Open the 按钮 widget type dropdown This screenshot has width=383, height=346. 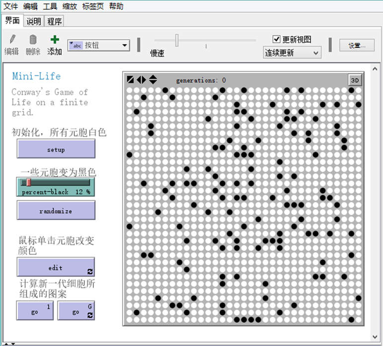[x=99, y=46]
